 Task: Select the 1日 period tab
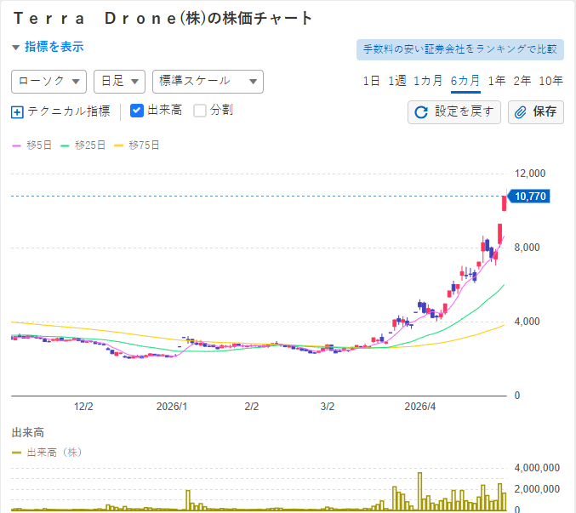[371, 81]
